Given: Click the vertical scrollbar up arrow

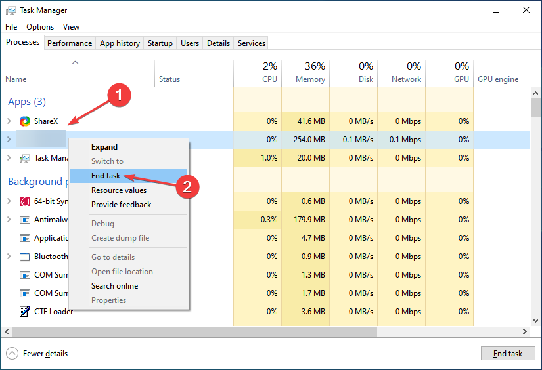Looking at the screenshot, I should (x=535, y=93).
